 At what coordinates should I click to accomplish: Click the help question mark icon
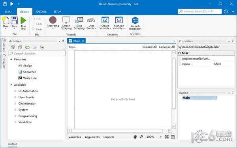(226, 11)
